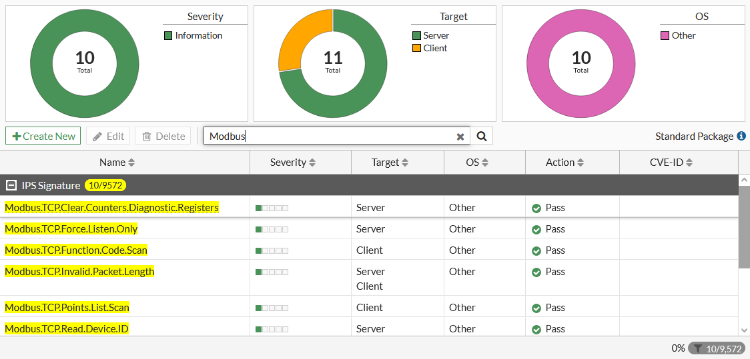This screenshot has width=750, height=359.
Task: Sort by Target column arrows
Action: tap(405, 163)
